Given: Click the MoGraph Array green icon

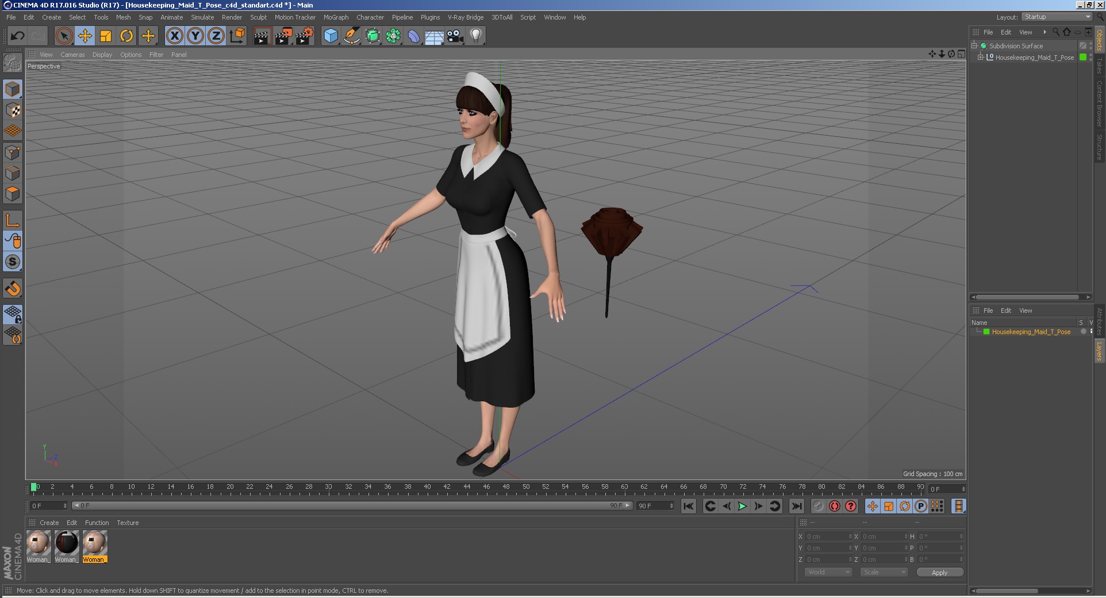Looking at the screenshot, I should tap(393, 36).
